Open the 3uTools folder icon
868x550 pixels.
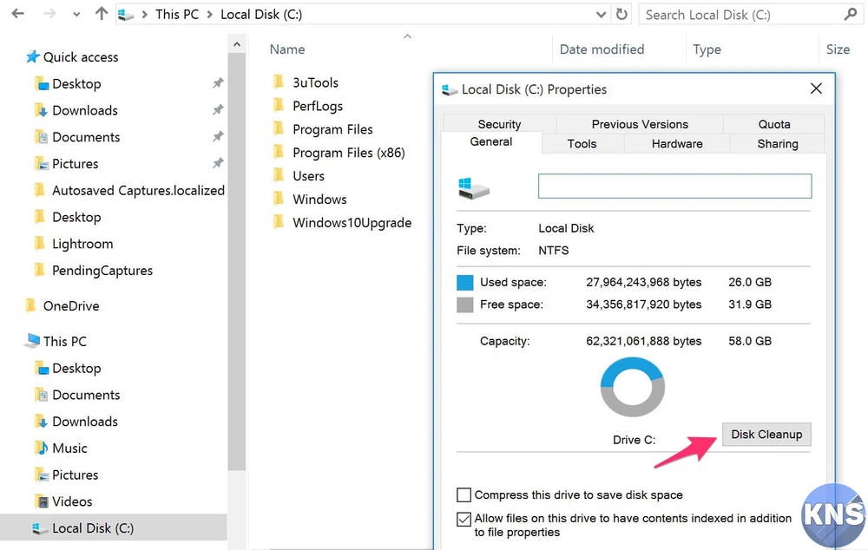(x=279, y=82)
